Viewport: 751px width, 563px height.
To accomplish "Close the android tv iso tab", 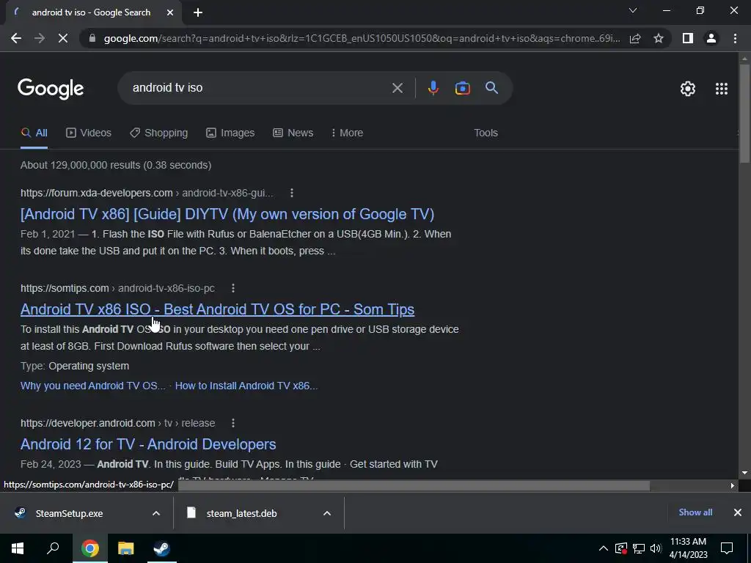I will (x=170, y=12).
